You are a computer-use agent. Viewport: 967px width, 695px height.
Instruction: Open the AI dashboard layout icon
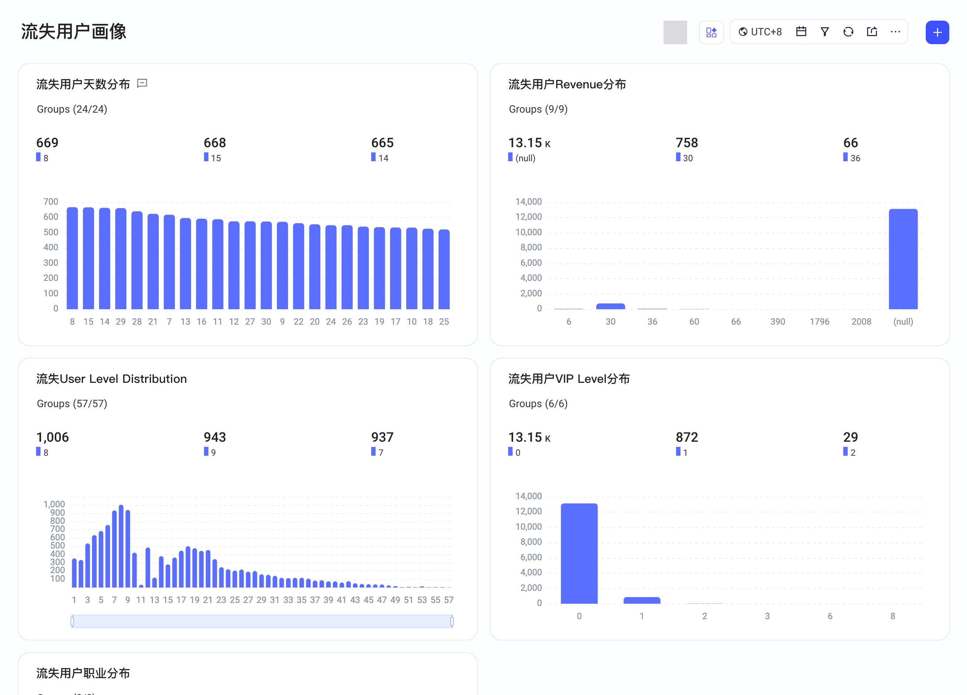tap(711, 32)
